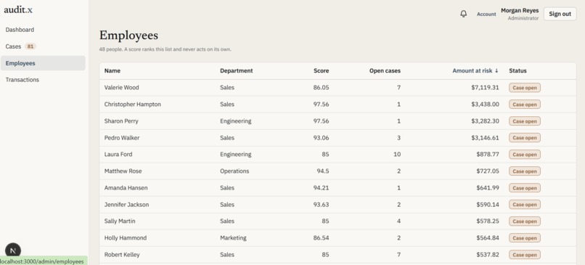This screenshot has width=585, height=265.
Task: Click the $878.77 amount cell
Action: click(488, 154)
